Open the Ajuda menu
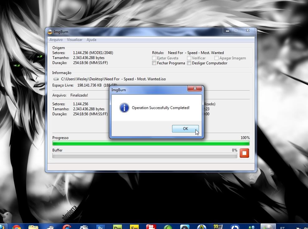The width and height of the screenshot is (308, 229). coord(91,40)
